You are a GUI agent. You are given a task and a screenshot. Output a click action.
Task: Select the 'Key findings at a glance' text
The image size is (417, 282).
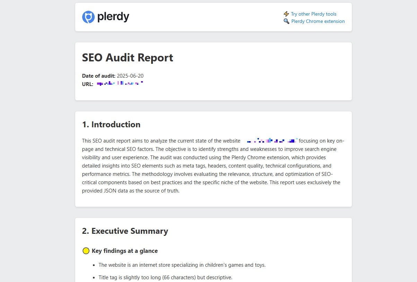pyautogui.click(x=124, y=251)
